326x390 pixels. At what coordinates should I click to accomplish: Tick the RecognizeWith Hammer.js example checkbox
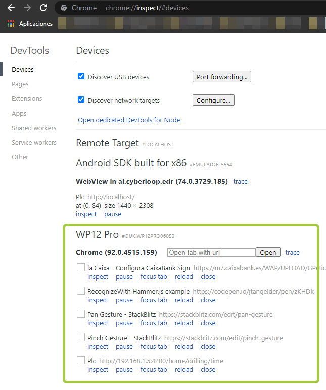tap(81, 291)
